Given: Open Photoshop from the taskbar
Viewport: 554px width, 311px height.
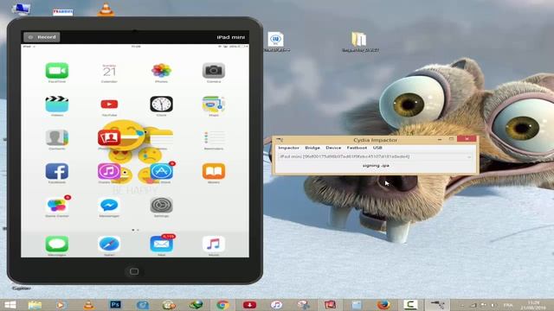Looking at the screenshot, I should pyautogui.click(x=115, y=305).
